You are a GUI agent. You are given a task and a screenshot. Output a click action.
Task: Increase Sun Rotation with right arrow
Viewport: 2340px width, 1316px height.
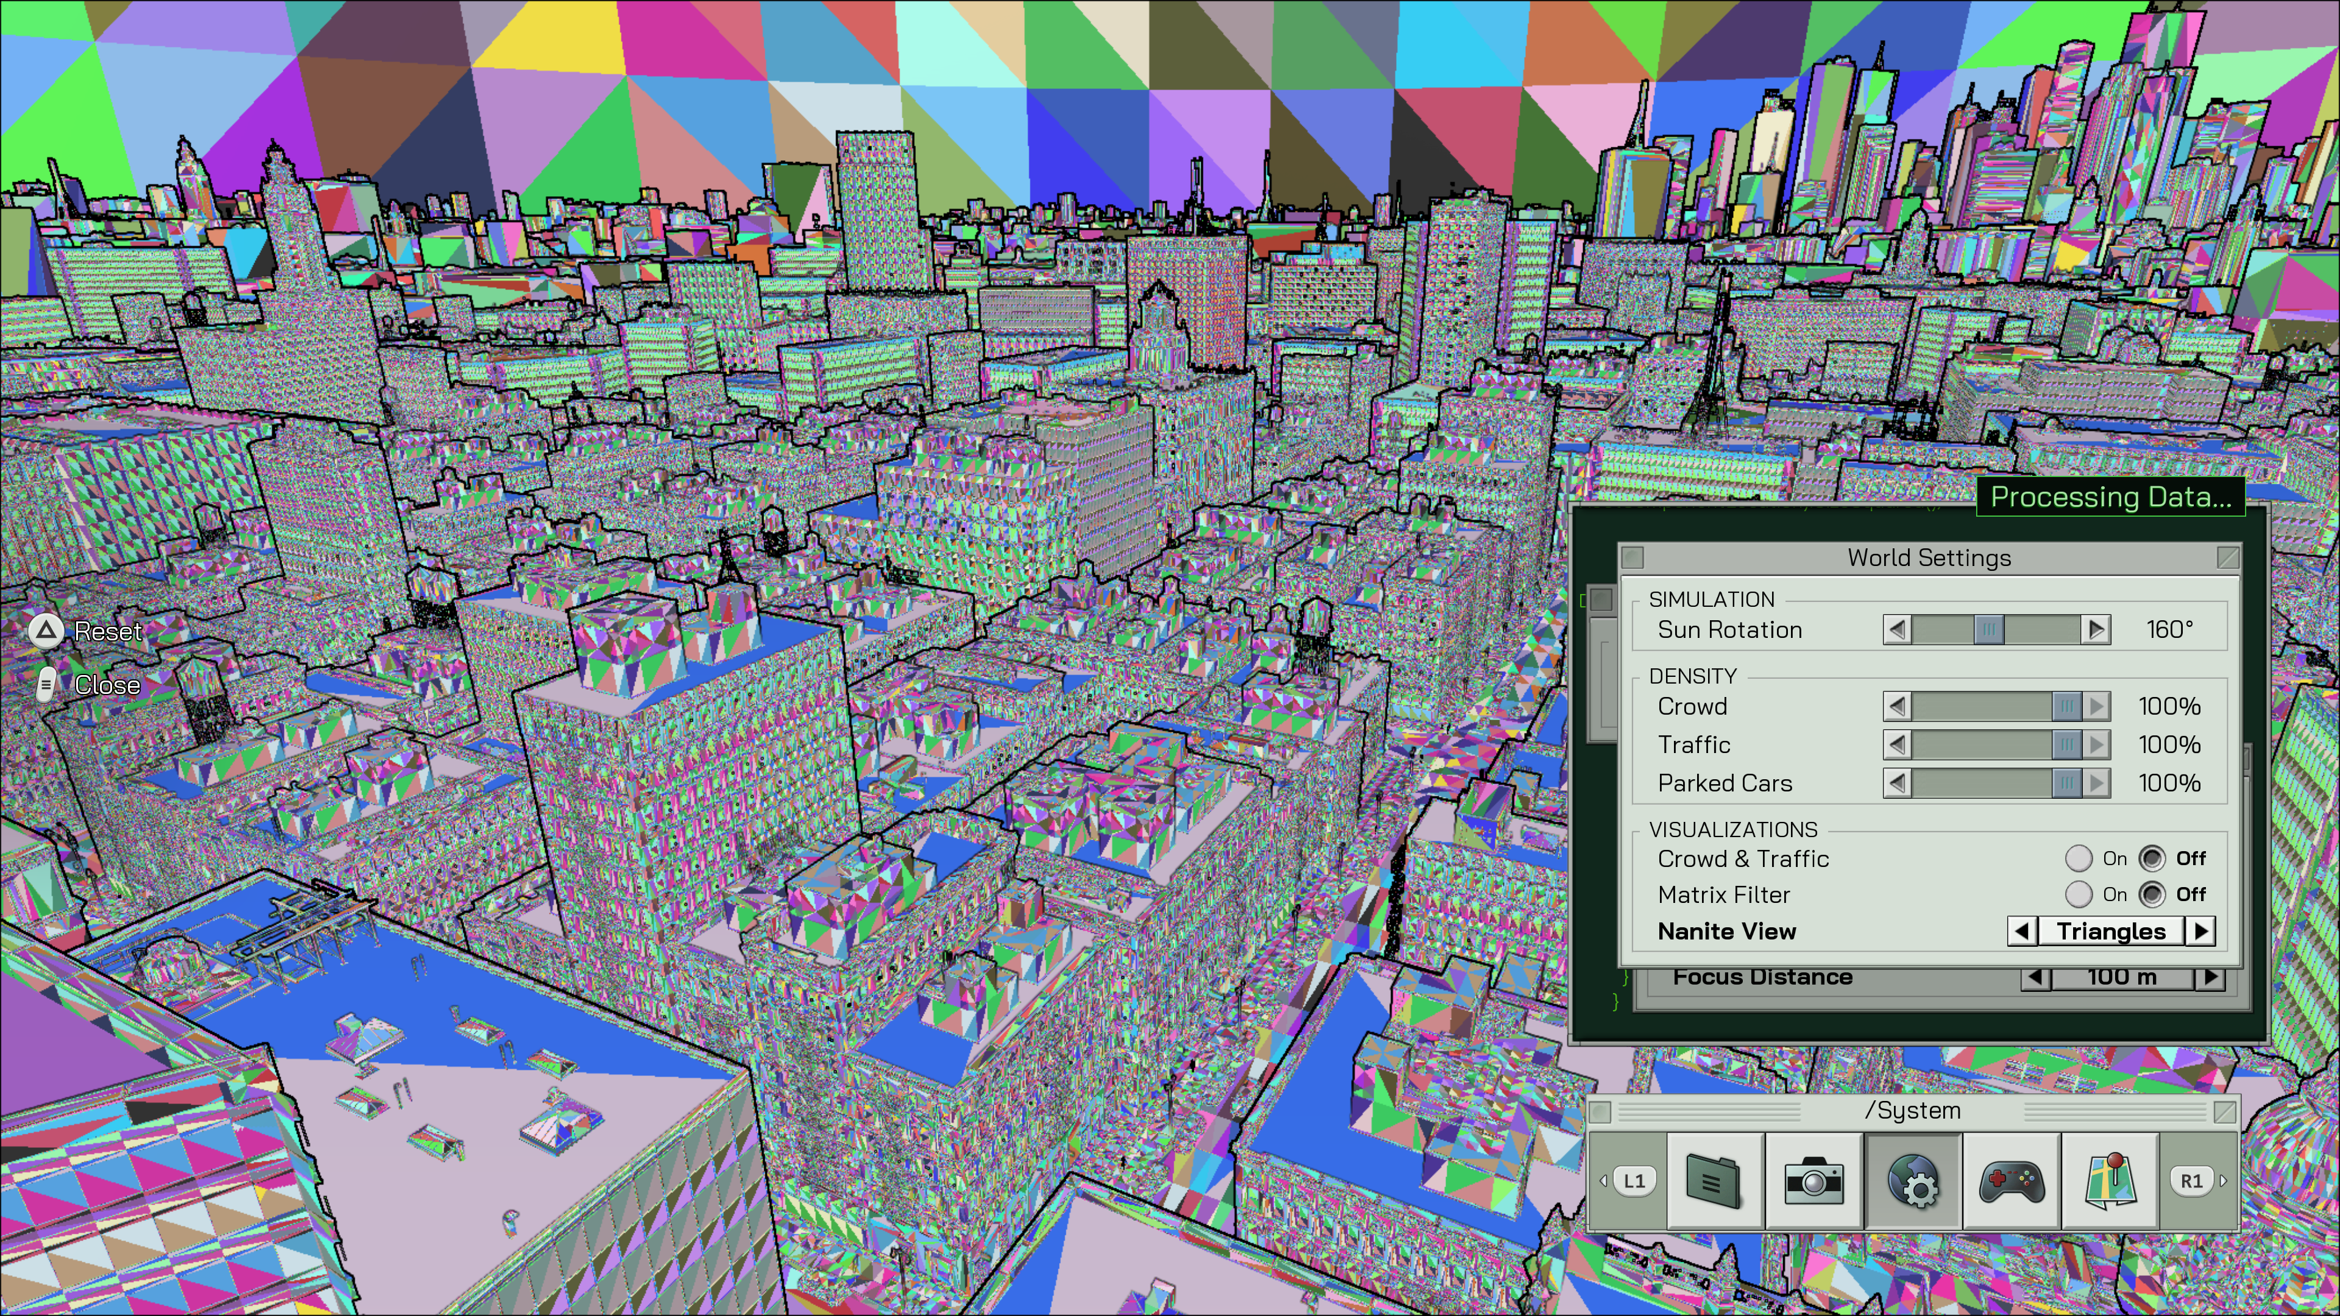click(x=2096, y=629)
